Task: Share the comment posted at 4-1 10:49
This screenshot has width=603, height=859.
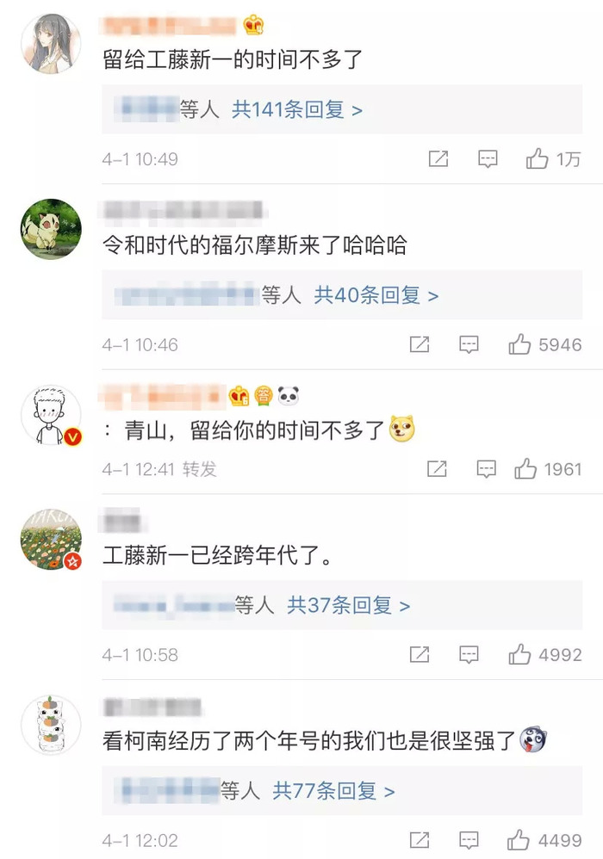Action: coord(438,159)
